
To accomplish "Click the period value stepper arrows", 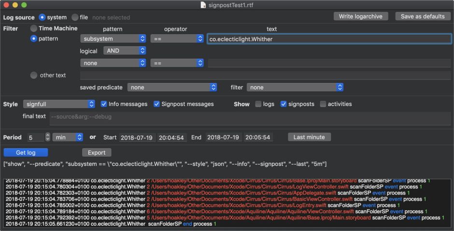I will pyautogui.click(x=47, y=137).
